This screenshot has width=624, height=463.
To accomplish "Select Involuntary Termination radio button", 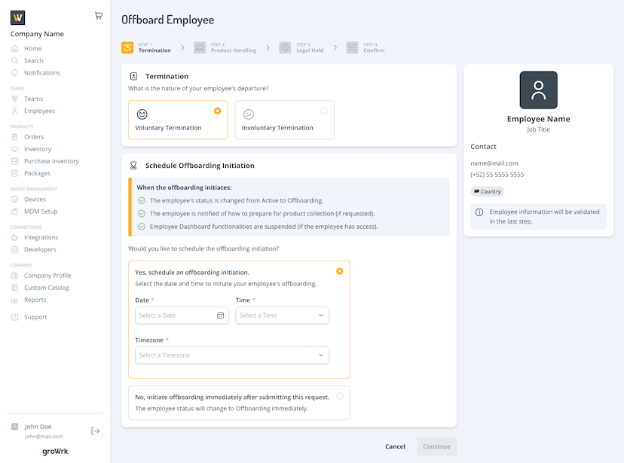I will [324, 111].
